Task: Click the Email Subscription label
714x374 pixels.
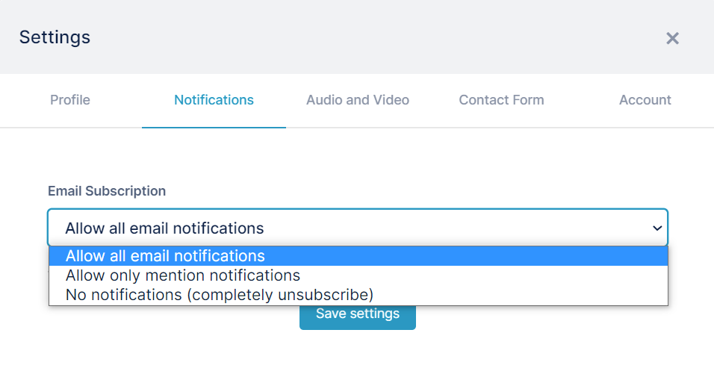Action: [x=107, y=191]
